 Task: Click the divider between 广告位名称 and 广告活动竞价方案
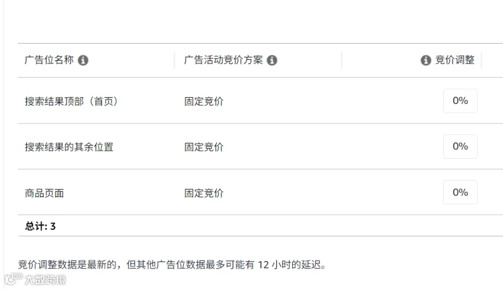(x=174, y=60)
